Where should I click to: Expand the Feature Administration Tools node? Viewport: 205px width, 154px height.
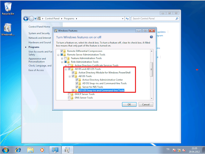click(62, 58)
